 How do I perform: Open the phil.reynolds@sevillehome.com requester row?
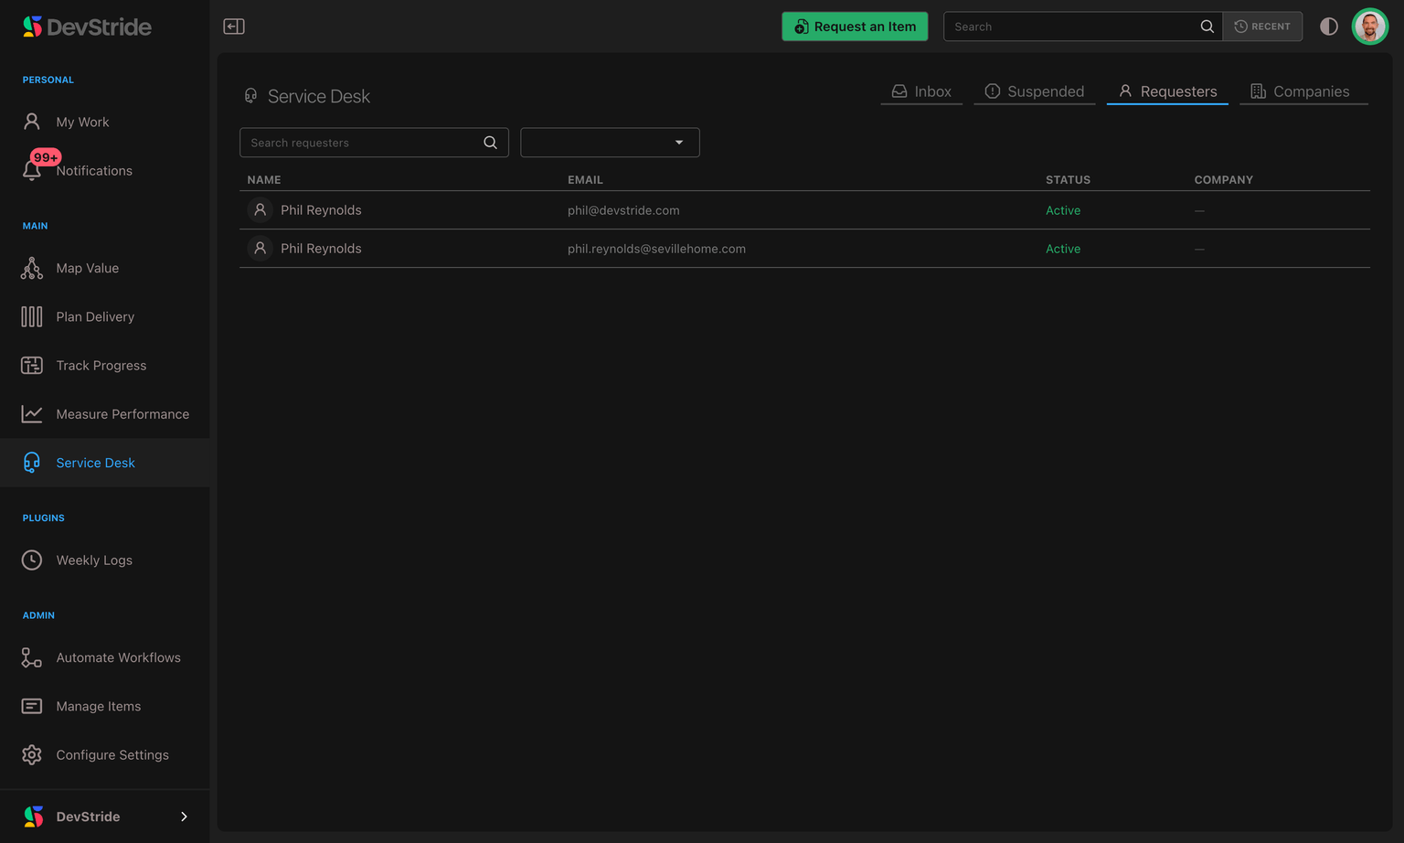(804, 249)
